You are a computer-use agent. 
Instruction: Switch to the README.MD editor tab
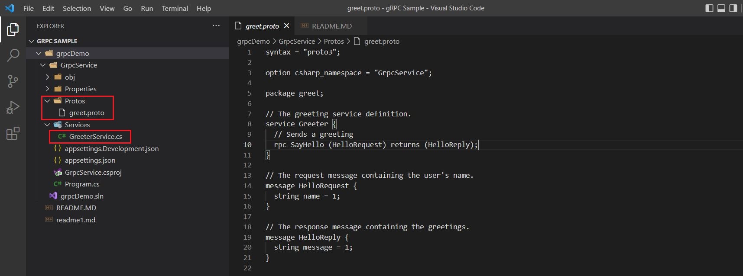331,26
